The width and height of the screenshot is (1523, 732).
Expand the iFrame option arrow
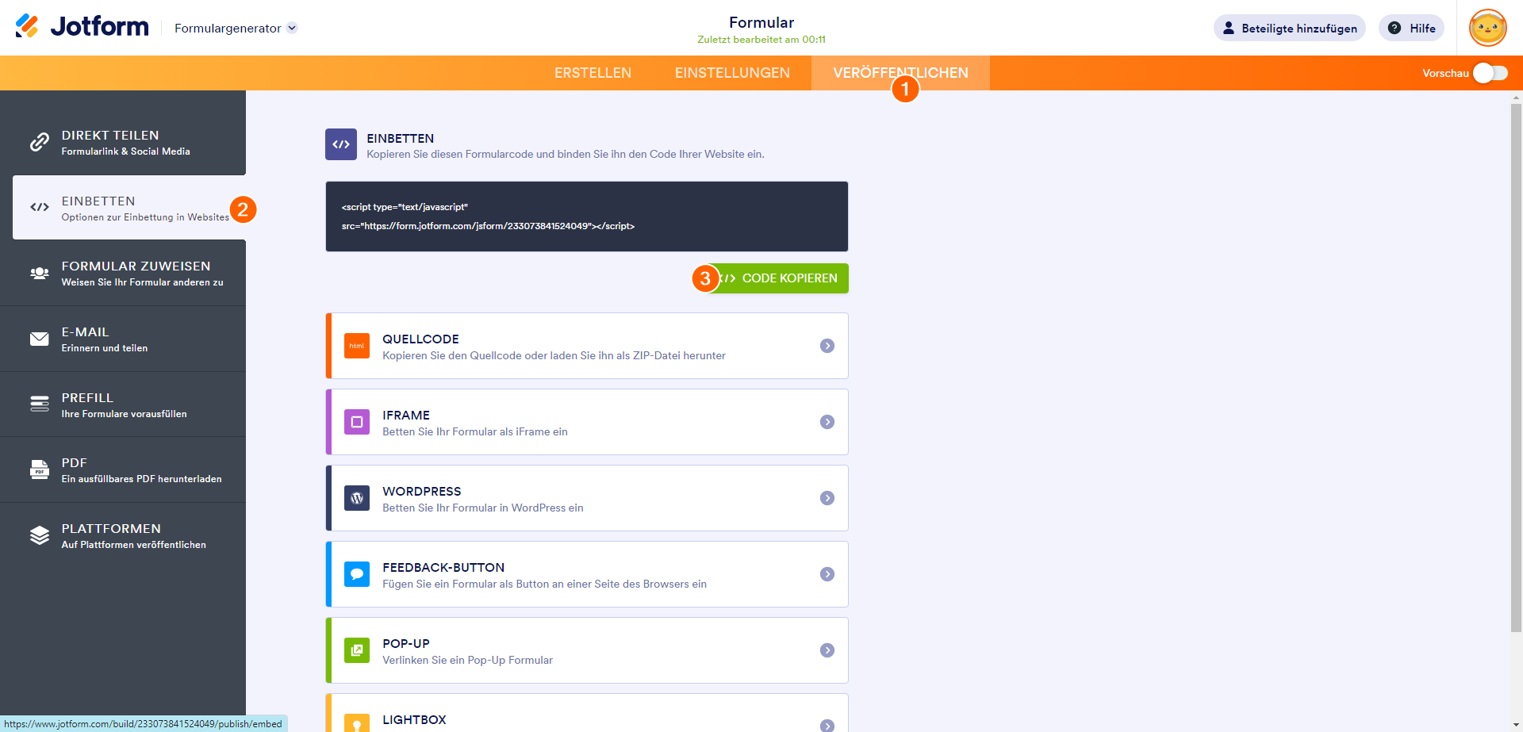[827, 422]
